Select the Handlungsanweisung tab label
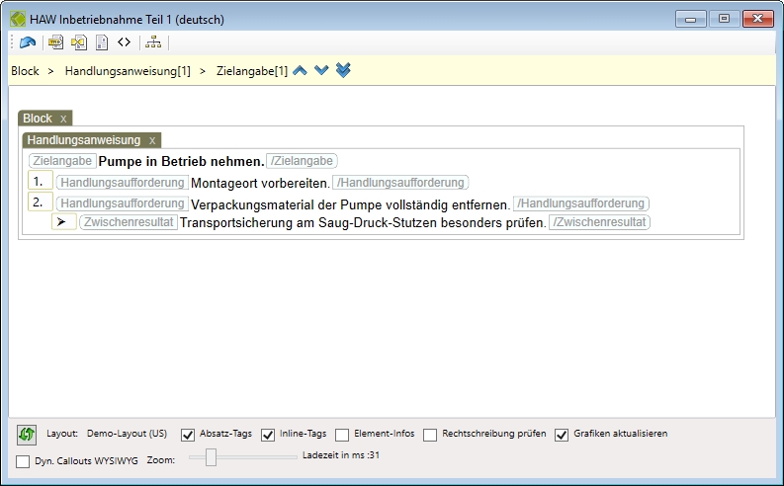The image size is (784, 486). (x=84, y=140)
